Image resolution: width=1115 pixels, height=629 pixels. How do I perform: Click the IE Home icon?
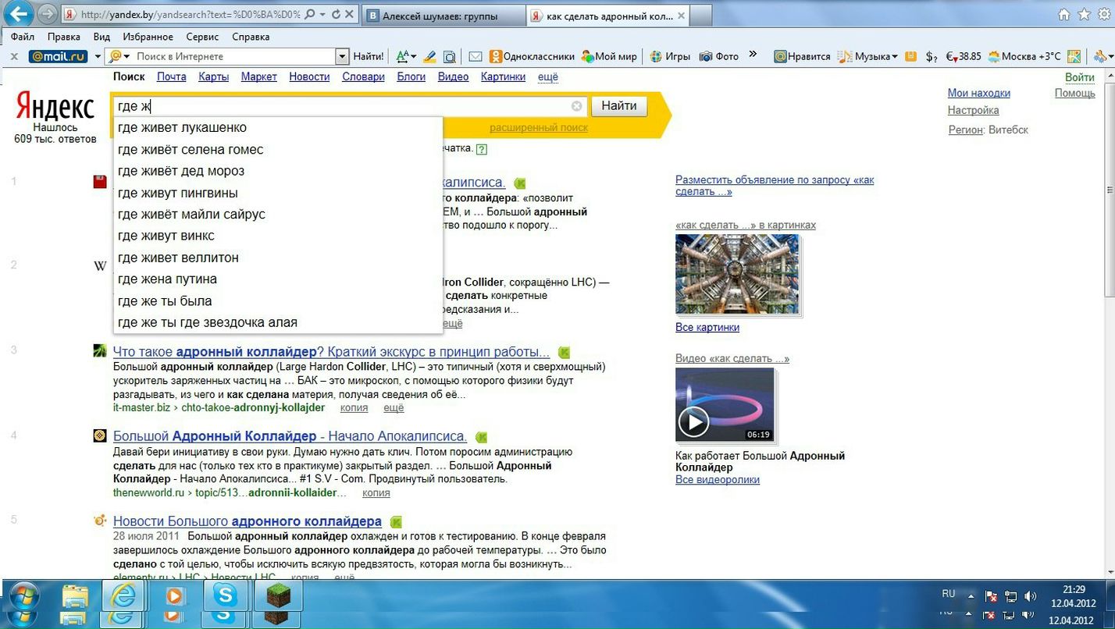click(1063, 14)
